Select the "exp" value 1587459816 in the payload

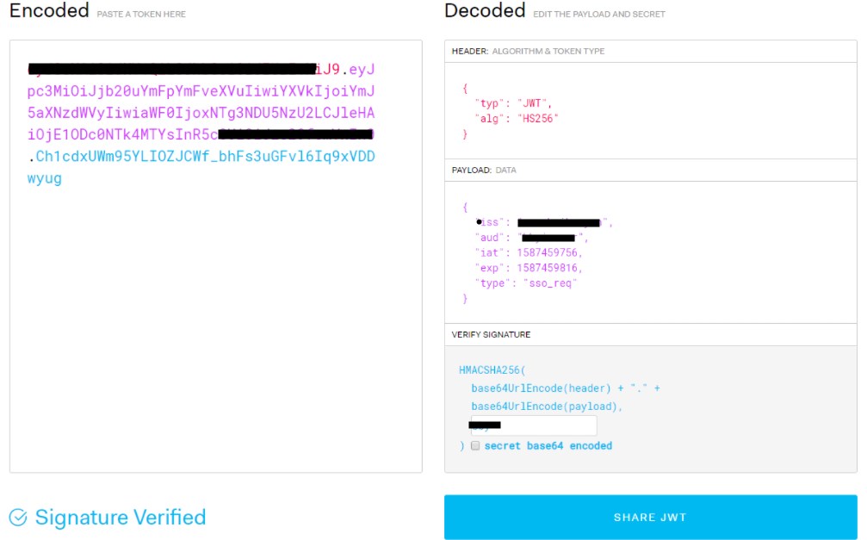(549, 268)
